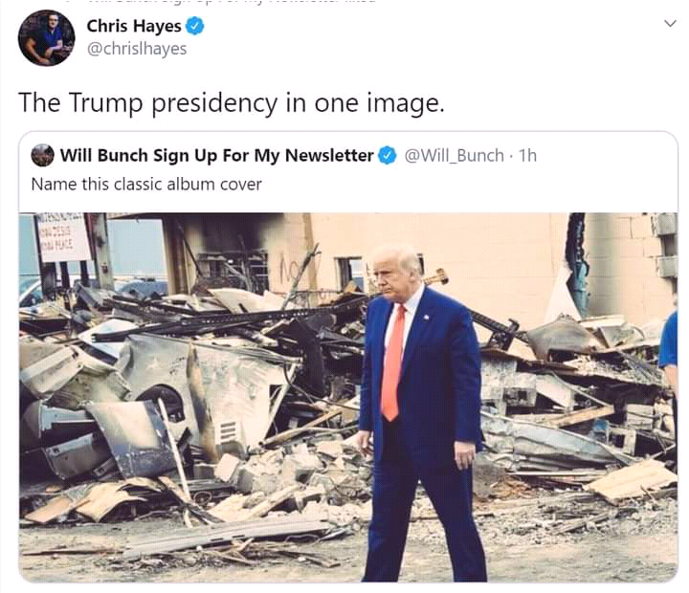689x593 pixels.
Task: Click the white sign in photo's top-left corner
Action: tap(61, 236)
